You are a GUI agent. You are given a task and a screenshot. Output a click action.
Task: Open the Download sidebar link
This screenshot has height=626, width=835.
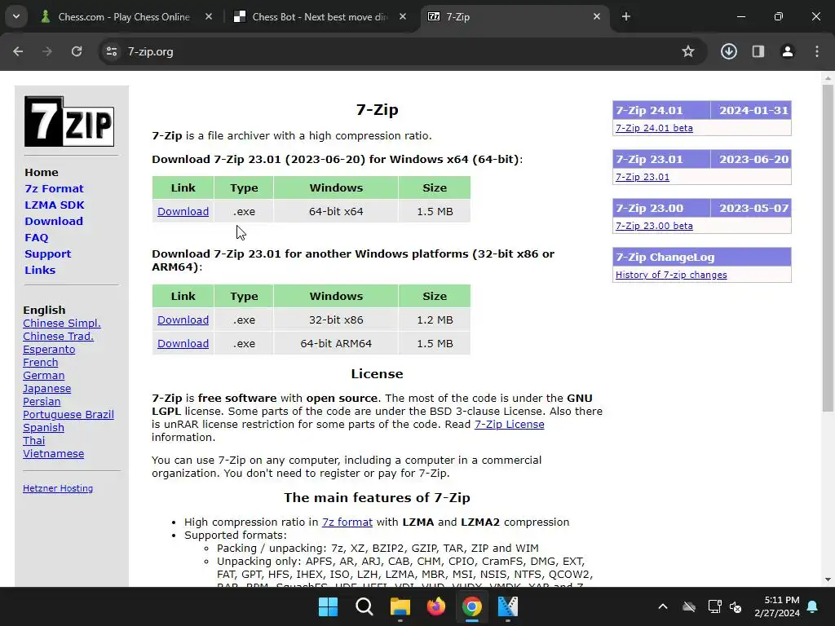tap(54, 222)
